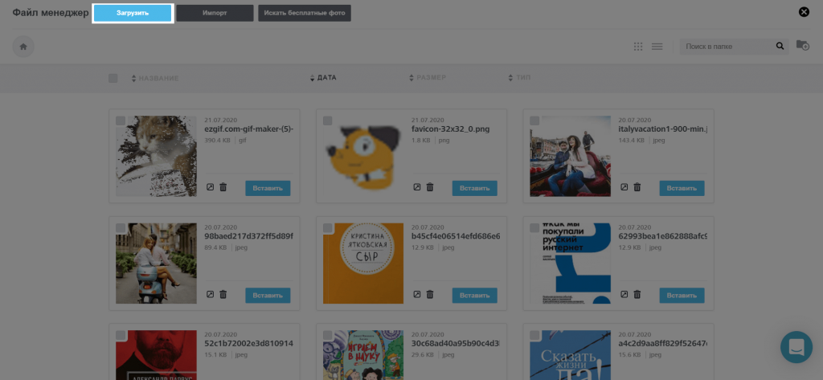823x380 pixels.
Task: Insert 98baed217d372ff5d89f file with Вставить
Action: point(268,296)
